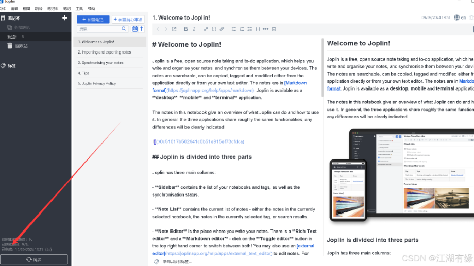Click the external editor link

(306, 246)
